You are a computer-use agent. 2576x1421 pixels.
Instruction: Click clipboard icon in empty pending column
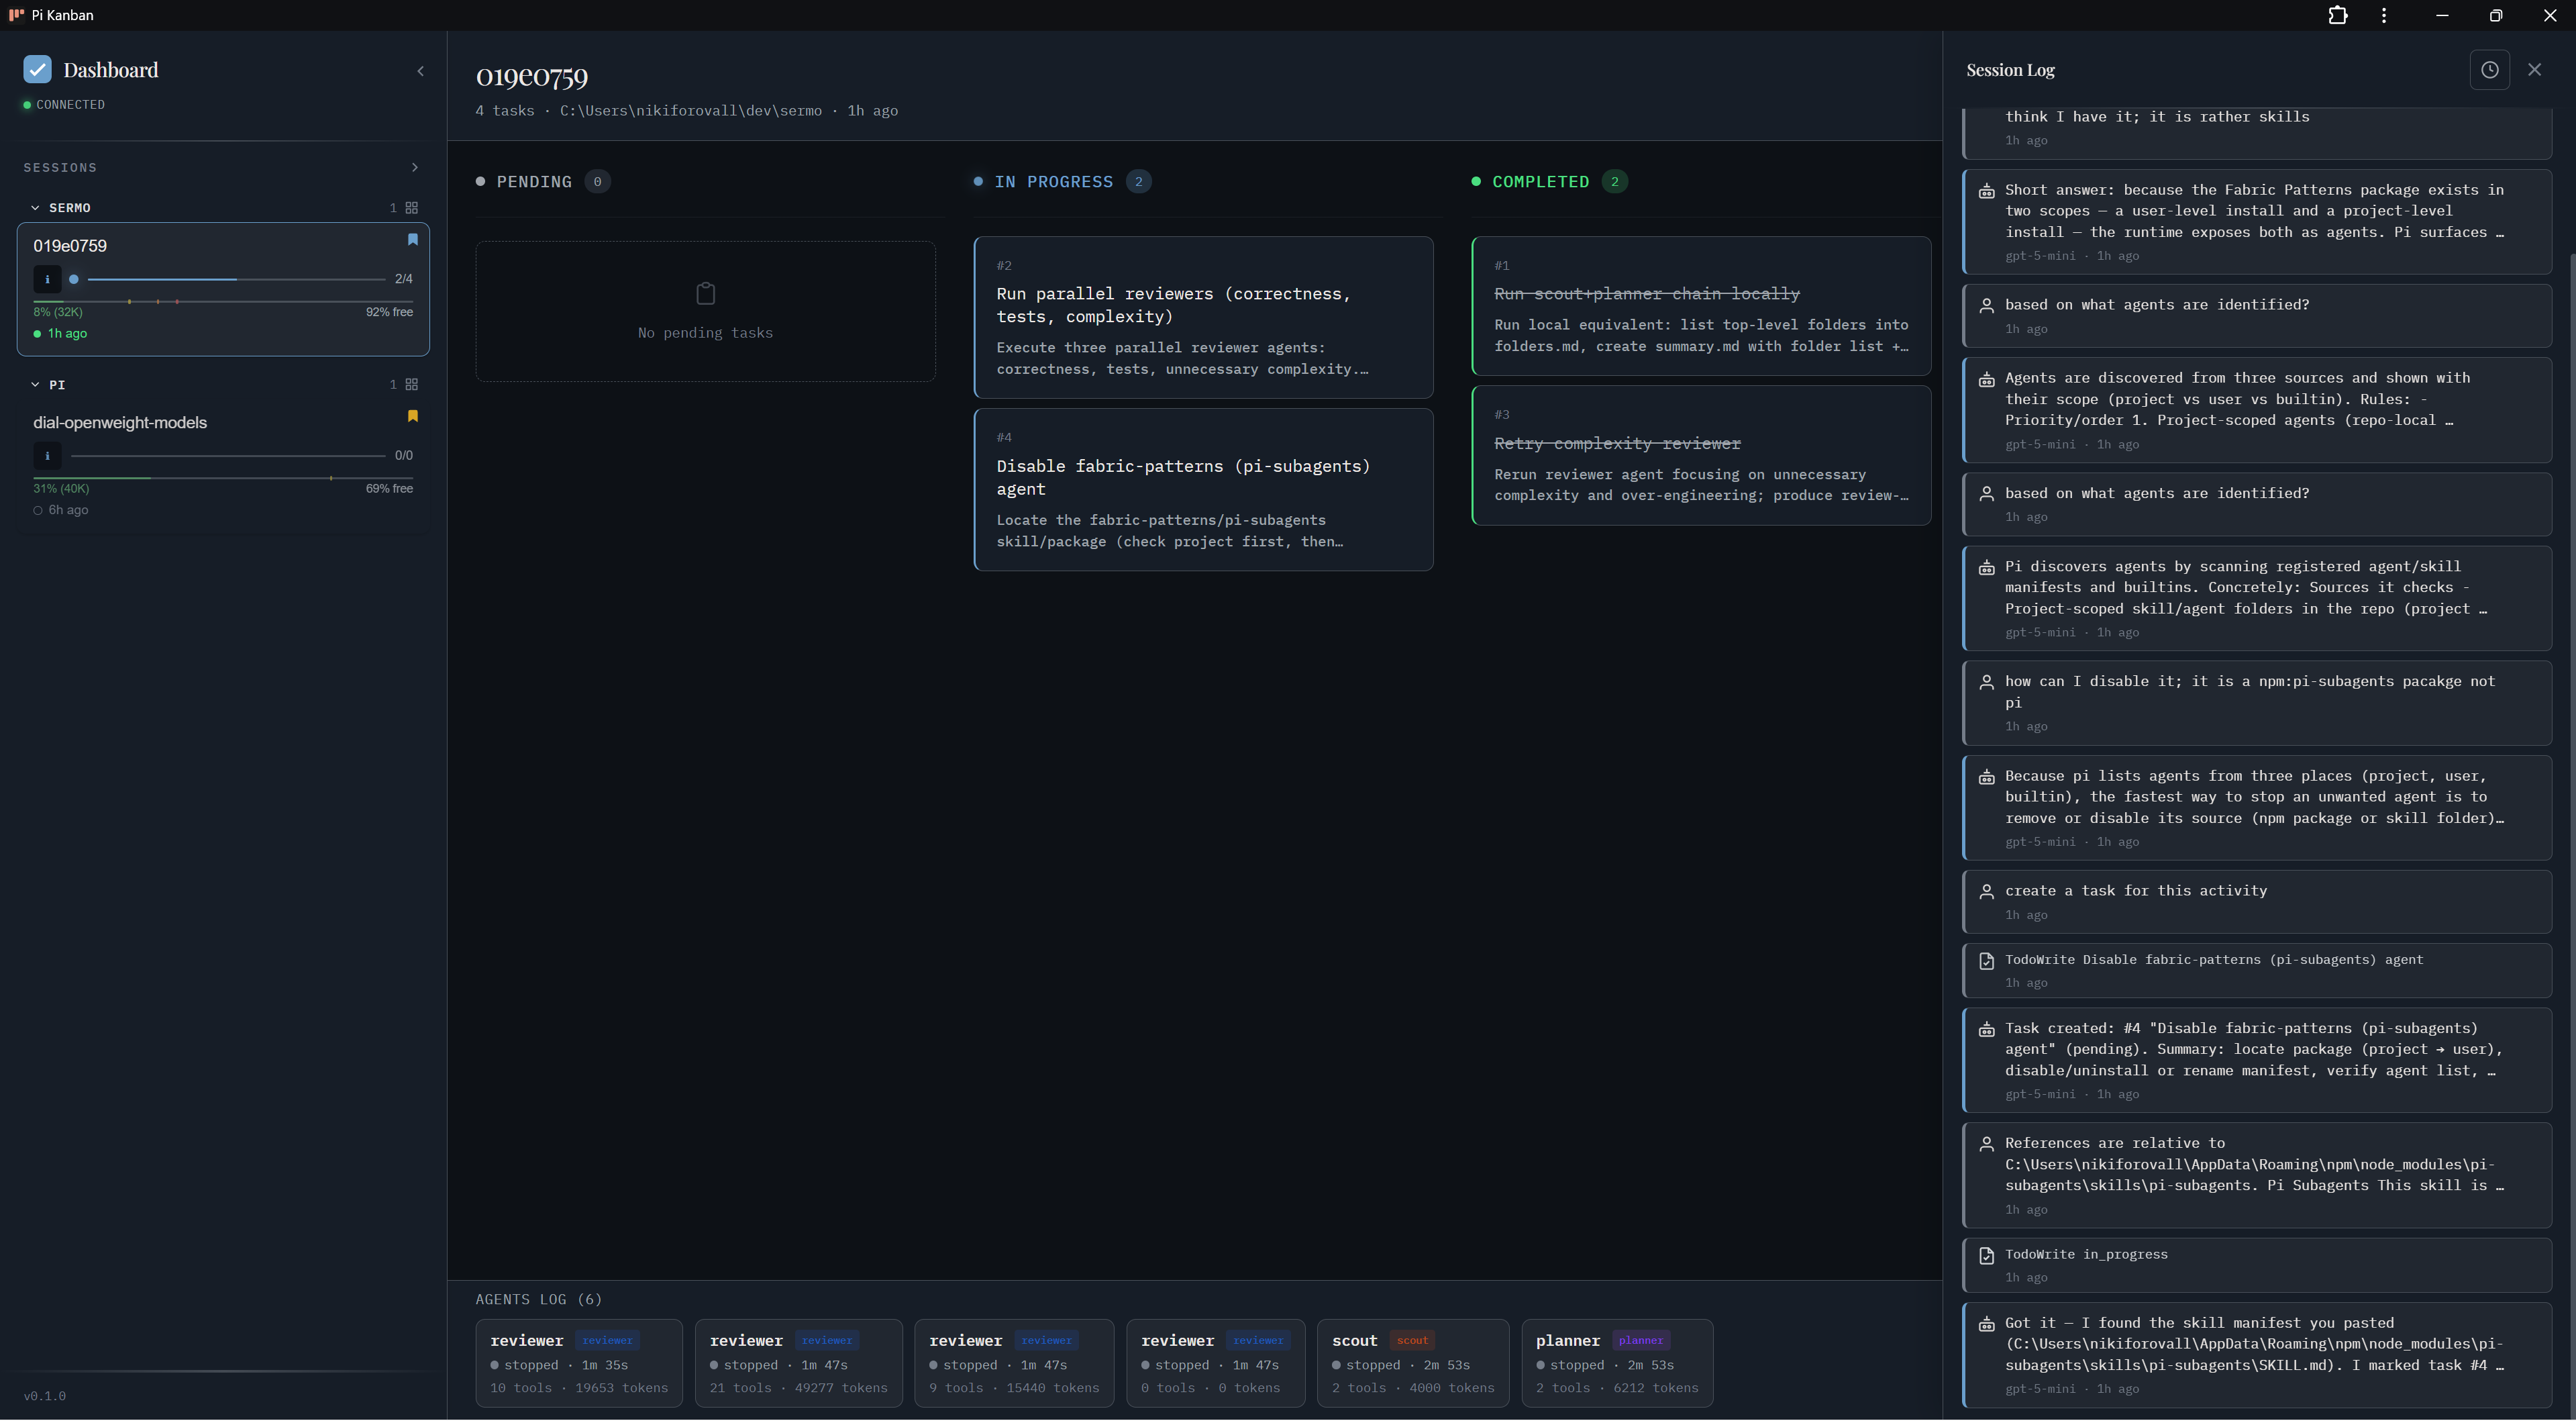(705, 294)
